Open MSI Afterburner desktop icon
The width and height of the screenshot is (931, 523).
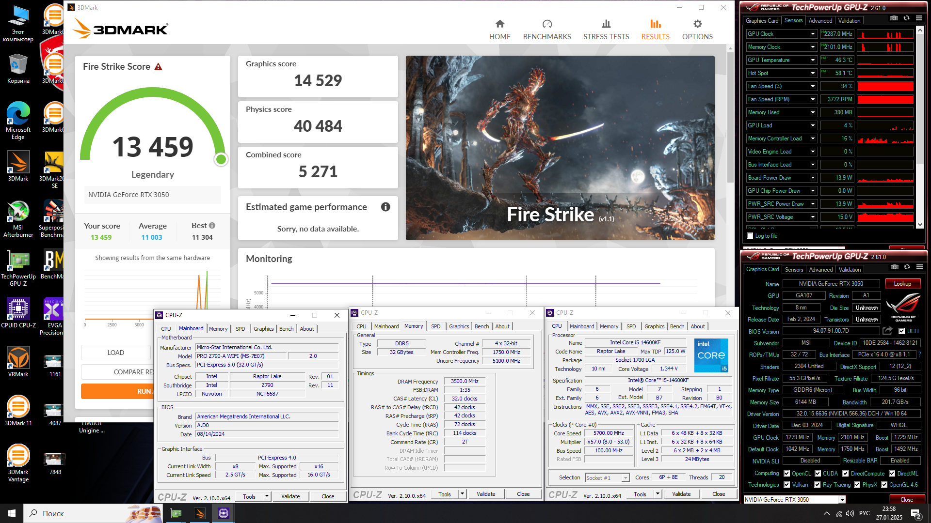(x=18, y=219)
